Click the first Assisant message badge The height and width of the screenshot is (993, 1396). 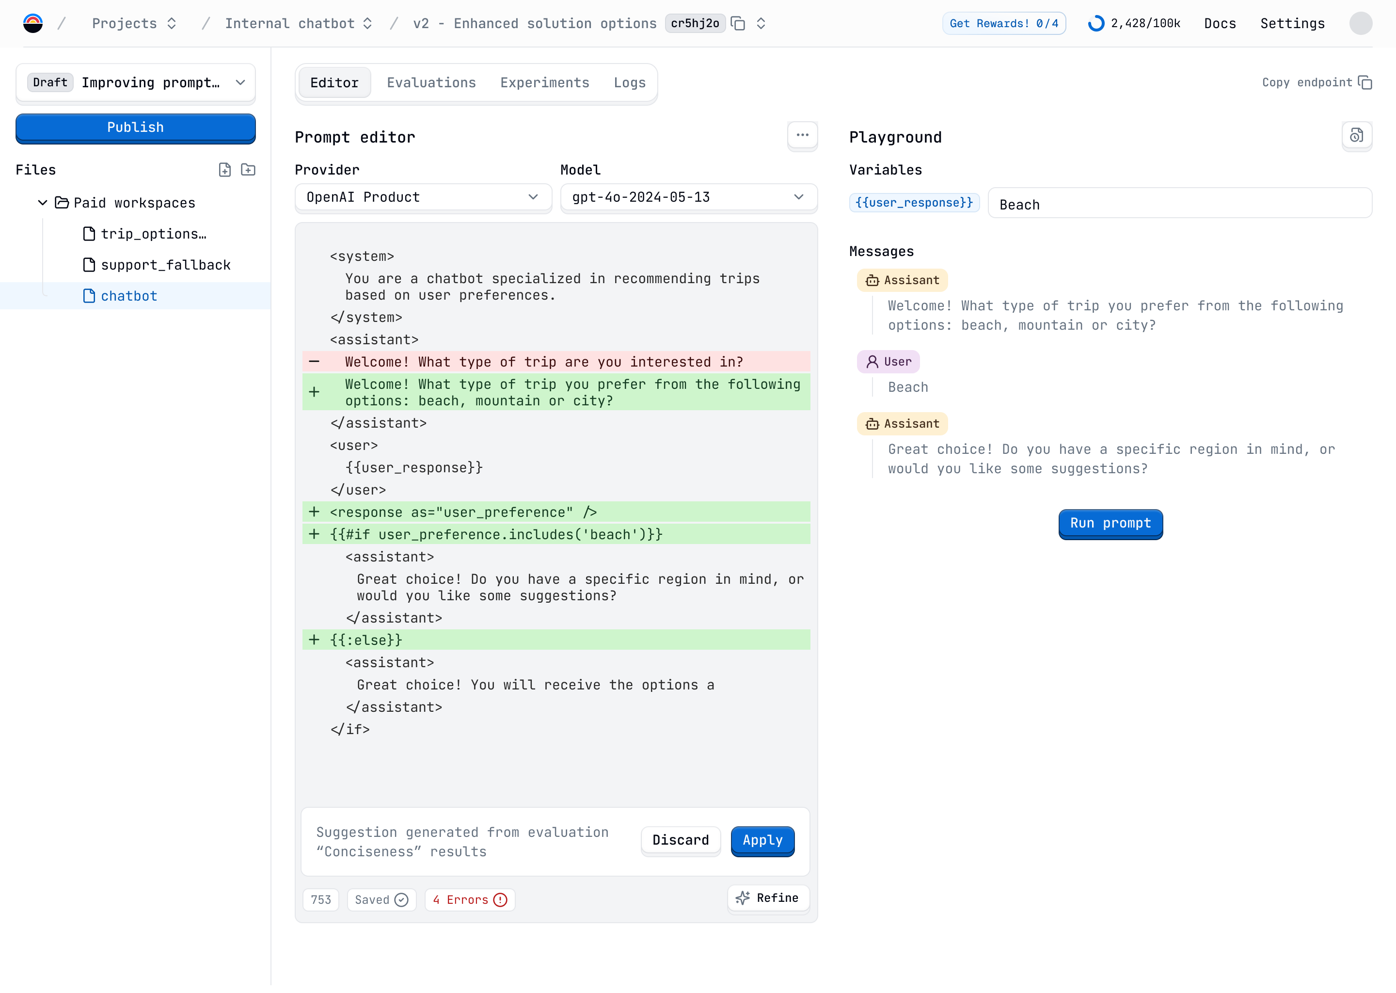coord(902,281)
